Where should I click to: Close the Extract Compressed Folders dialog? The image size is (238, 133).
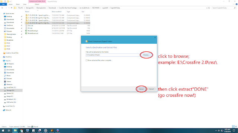pos(155,38)
